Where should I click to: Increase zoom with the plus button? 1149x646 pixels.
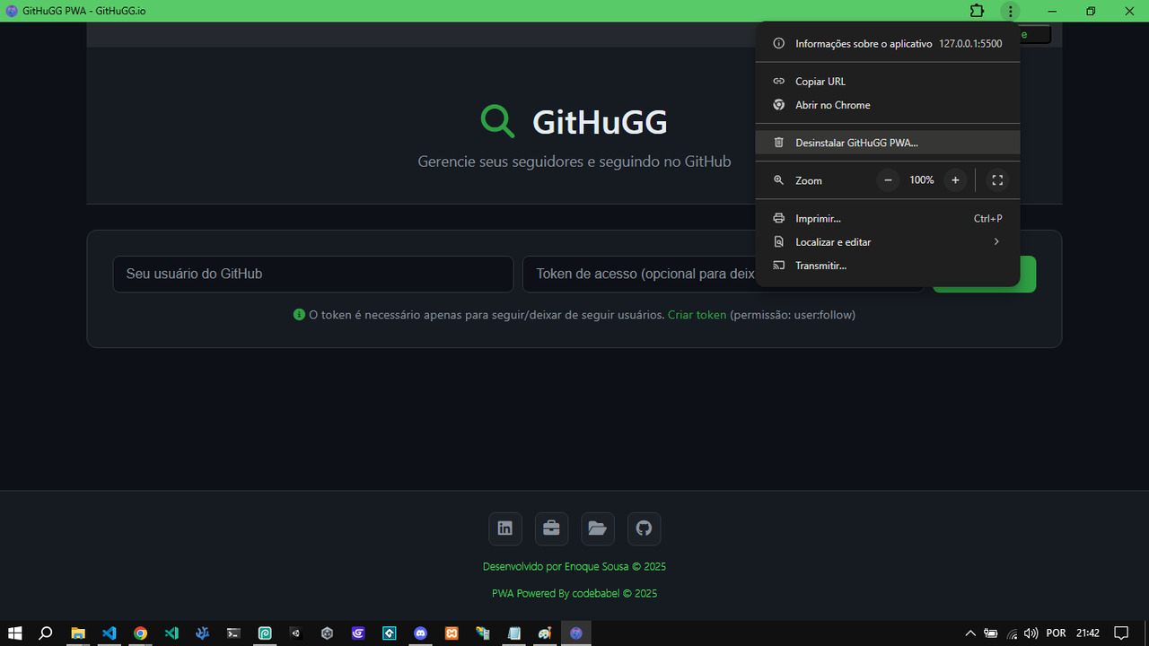click(955, 180)
